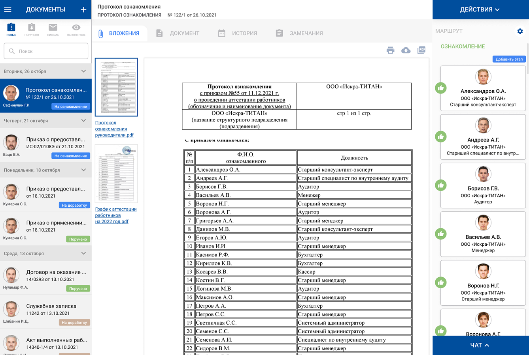Open the Замечания tab
This screenshot has height=355, width=529.
pyautogui.click(x=299, y=33)
